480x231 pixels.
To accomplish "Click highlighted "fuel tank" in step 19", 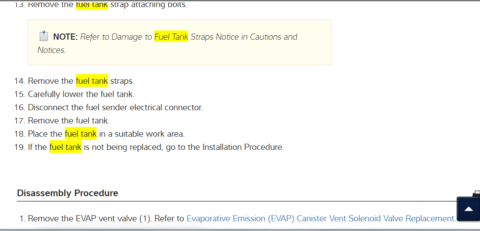I will click(x=65, y=147).
